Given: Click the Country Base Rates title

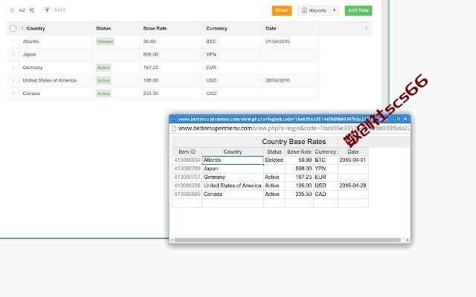Looking at the screenshot, I should click(294, 142).
